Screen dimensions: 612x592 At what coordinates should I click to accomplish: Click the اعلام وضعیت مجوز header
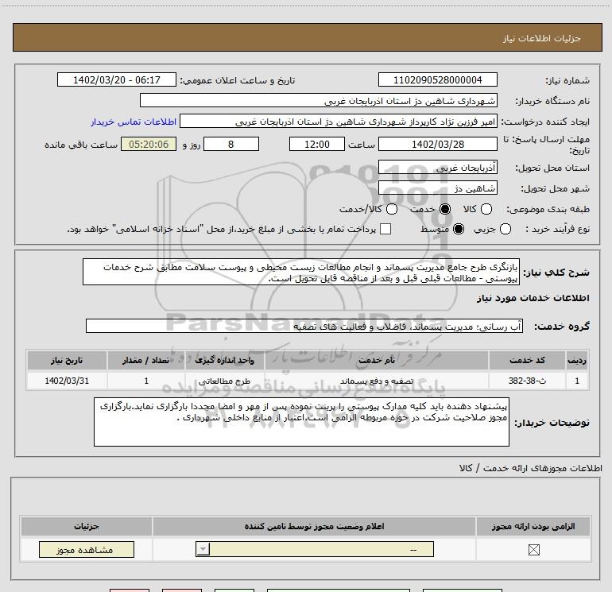click(x=314, y=526)
